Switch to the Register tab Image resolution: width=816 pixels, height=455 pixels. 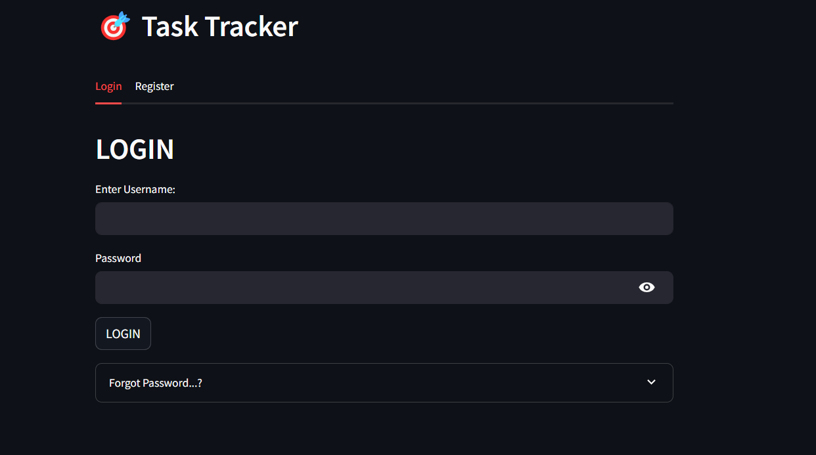[154, 87]
